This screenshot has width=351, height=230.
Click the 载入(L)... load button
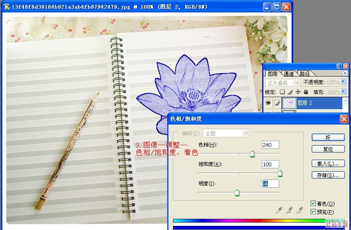pyautogui.click(x=328, y=163)
